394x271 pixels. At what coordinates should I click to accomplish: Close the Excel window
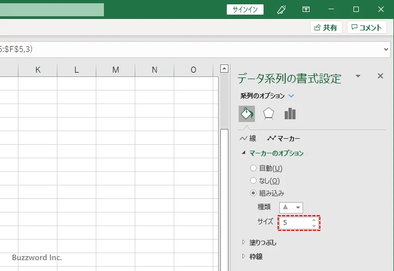click(x=381, y=9)
